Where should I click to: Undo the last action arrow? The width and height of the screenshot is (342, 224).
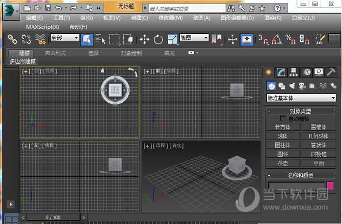click(x=59, y=8)
